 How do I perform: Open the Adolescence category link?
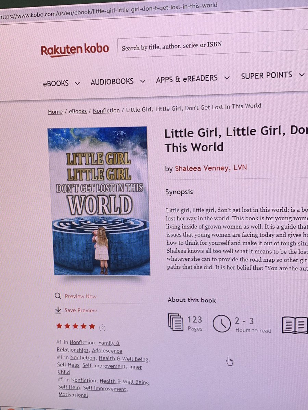(x=107, y=351)
